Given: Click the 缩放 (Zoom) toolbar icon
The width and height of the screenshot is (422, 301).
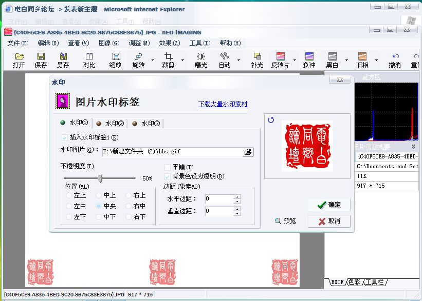Looking at the screenshot, I should (x=116, y=56).
